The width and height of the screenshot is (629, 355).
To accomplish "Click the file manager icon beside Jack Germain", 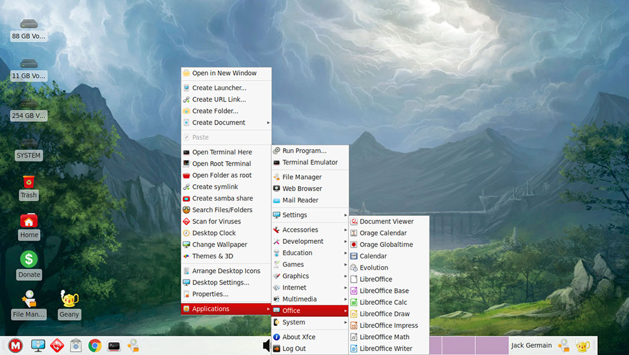I will pyautogui.click(x=564, y=345).
